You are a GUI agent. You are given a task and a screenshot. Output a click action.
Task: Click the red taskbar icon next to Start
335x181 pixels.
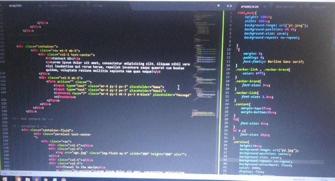click(18, 179)
